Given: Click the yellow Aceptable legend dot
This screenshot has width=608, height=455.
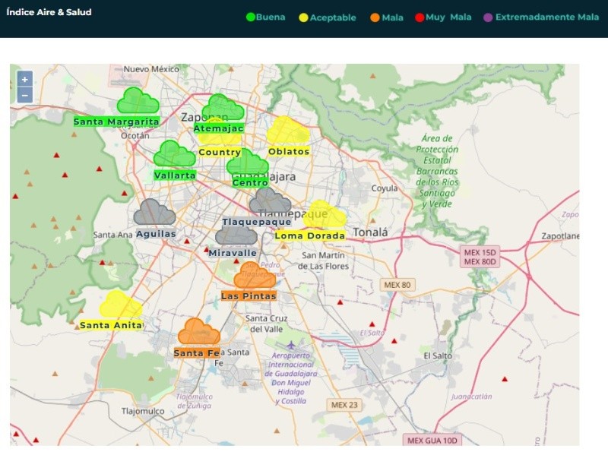Looking at the screenshot, I should point(304,17).
